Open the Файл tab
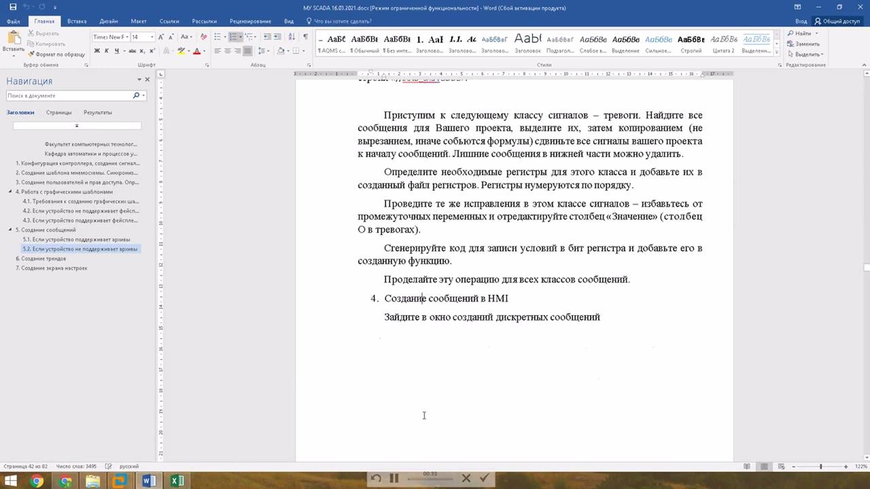This screenshot has height=489, width=870. click(x=13, y=21)
